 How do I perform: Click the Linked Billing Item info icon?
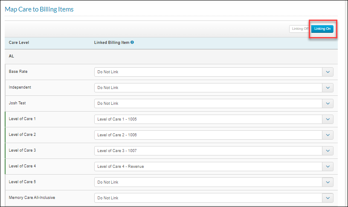pyautogui.click(x=132, y=42)
